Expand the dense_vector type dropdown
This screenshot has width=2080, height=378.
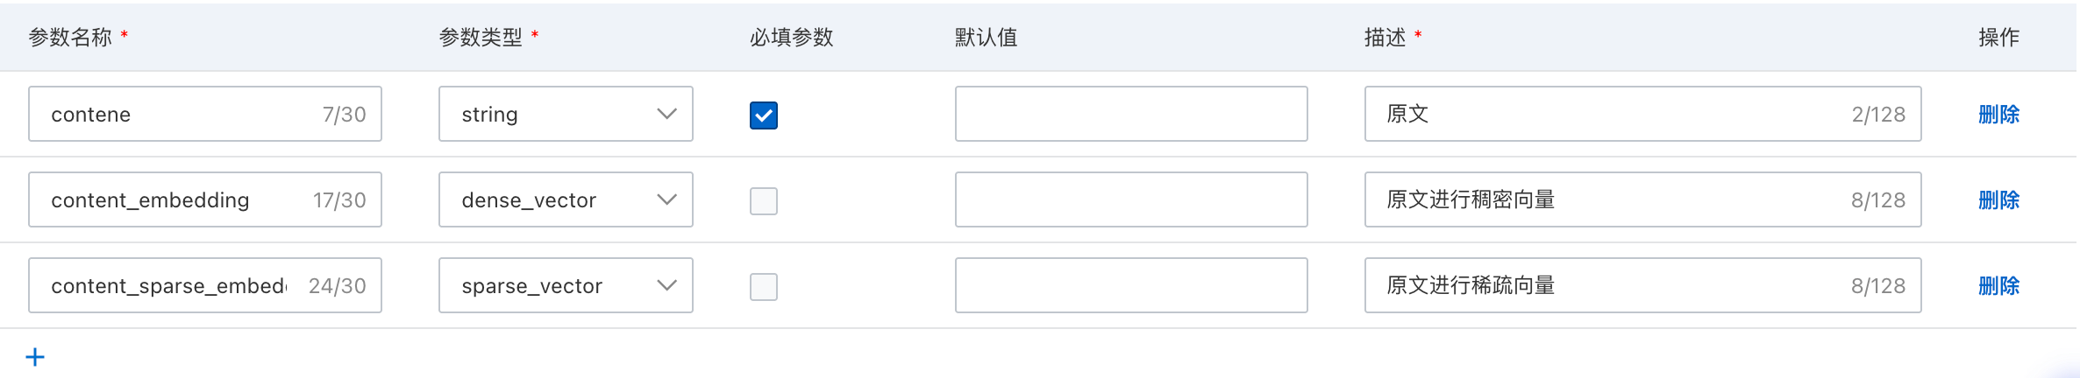566,199
